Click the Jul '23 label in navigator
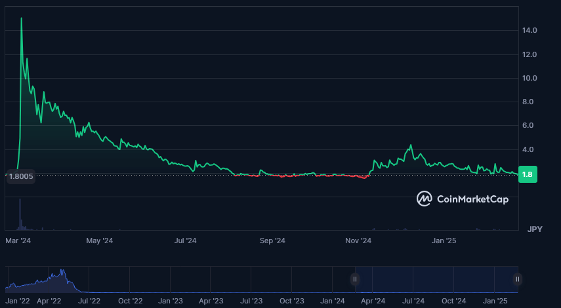Image resolution: width=561 pixels, height=308 pixels. pyautogui.click(x=251, y=301)
